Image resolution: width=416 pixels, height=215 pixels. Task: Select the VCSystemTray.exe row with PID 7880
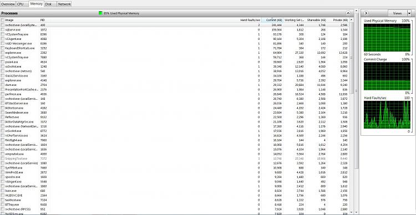pyautogui.click(x=175, y=57)
